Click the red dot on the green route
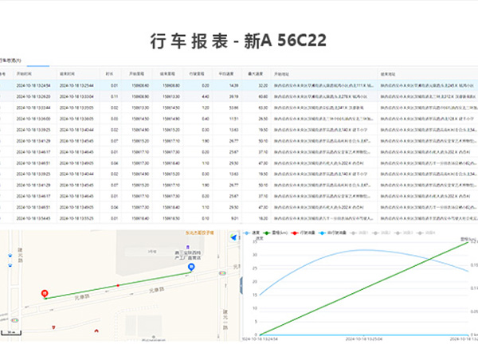 [x=118, y=285]
